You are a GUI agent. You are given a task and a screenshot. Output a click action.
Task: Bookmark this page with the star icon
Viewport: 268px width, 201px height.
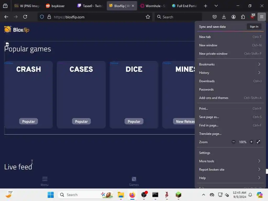tap(148, 17)
